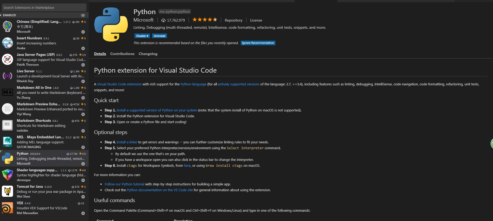Click the five-star rating of Python extension
This screenshot has width=493, height=221.
(205, 20)
